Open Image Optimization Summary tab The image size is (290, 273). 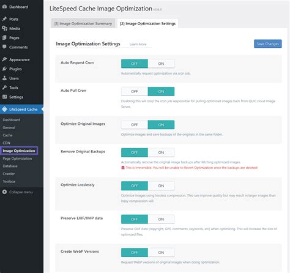(83, 23)
